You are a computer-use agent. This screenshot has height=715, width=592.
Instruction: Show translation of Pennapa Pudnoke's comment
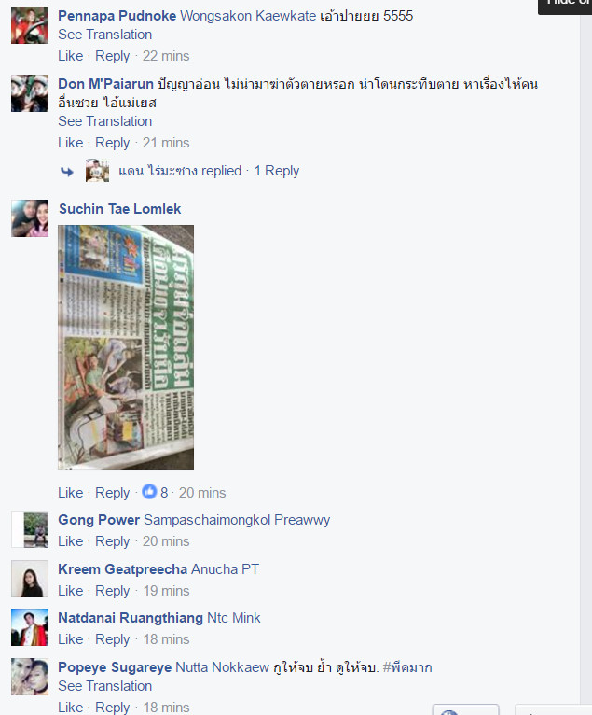point(104,35)
